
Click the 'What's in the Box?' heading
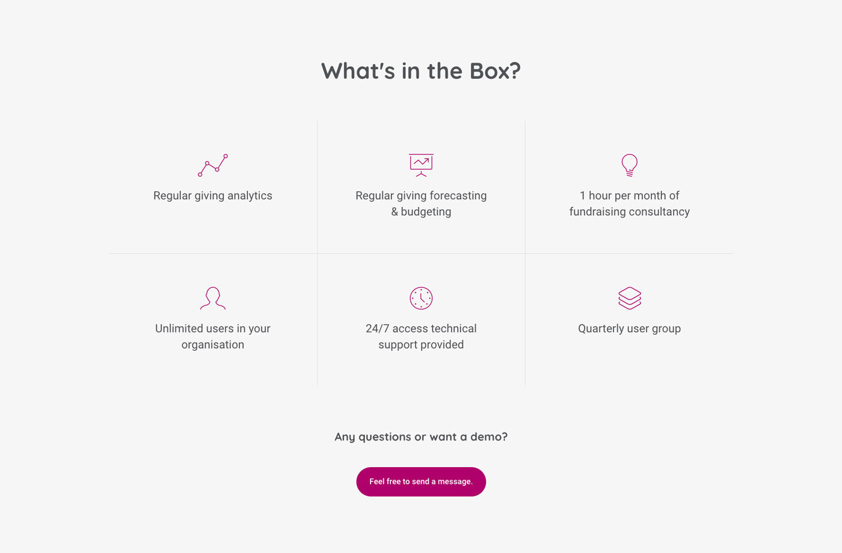(421, 71)
